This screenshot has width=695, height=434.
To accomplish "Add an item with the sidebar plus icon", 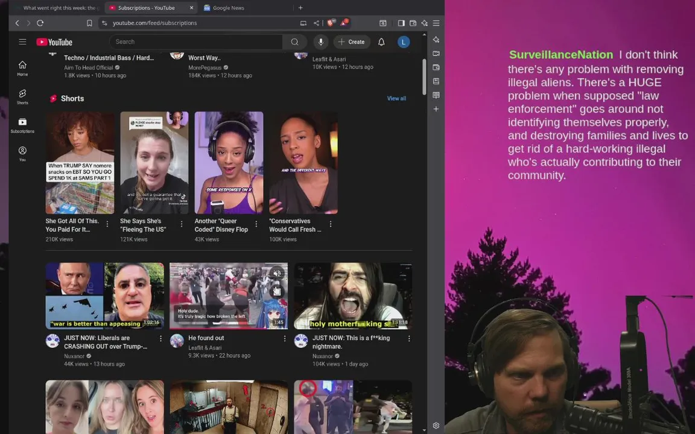I will (436, 109).
